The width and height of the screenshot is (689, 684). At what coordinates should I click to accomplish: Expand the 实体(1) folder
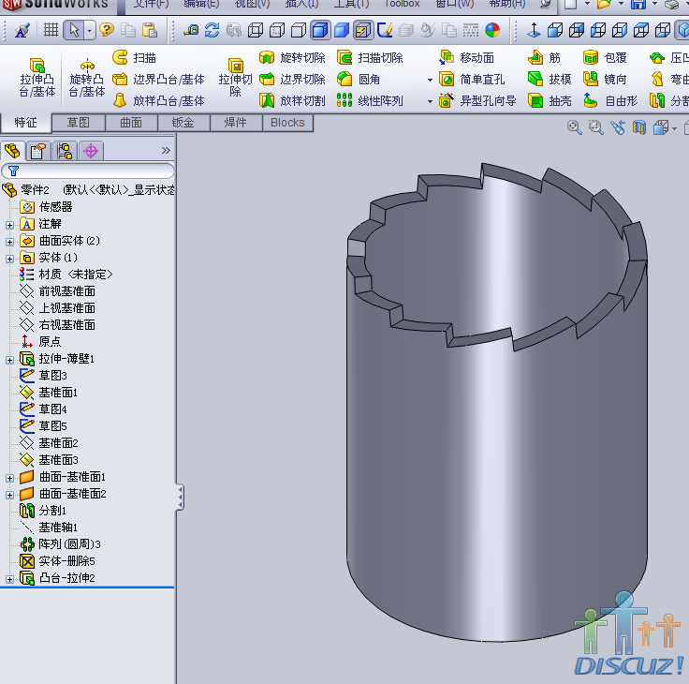point(9,259)
